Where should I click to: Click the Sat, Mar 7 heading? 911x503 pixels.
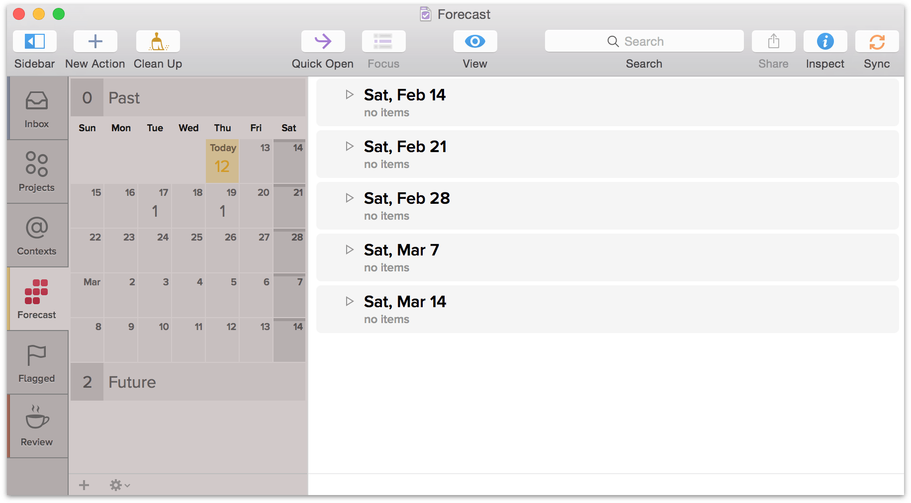pyautogui.click(x=401, y=250)
